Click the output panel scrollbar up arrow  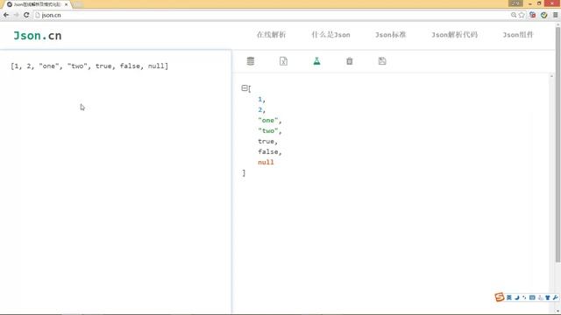(x=551, y=76)
